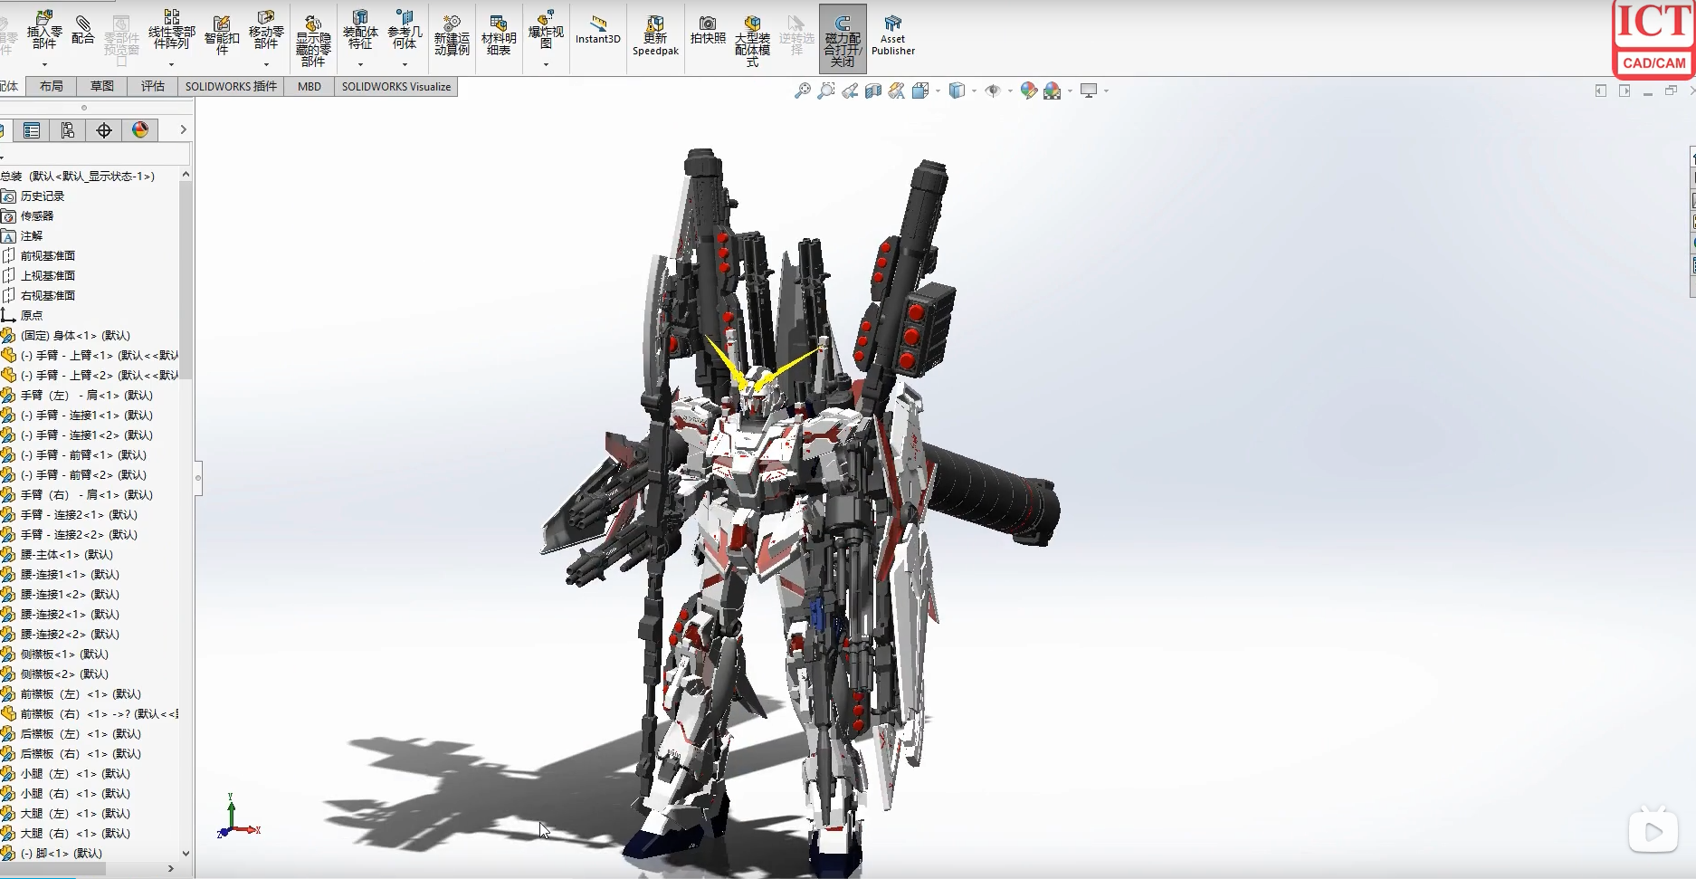Open ConfigurationManager tab in left panel
Viewport: 1696px width, 879px height.
[x=68, y=130]
